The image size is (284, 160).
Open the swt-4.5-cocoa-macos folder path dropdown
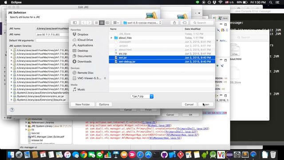142,23
